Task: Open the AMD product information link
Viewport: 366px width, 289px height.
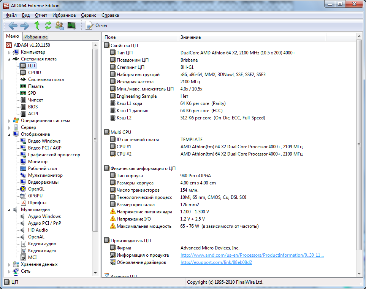Action: pos(252,255)
